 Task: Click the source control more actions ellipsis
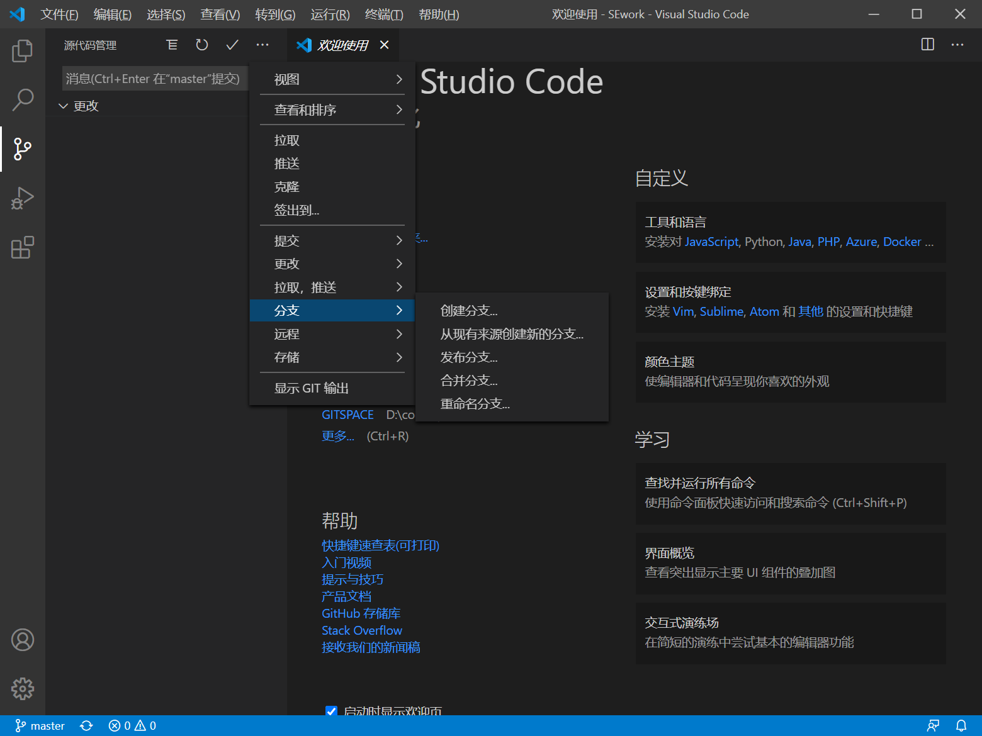(262, 45)
